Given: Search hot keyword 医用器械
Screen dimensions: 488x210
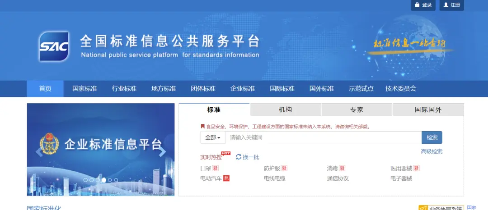Looking at the screenshot, I should (402, 169).
